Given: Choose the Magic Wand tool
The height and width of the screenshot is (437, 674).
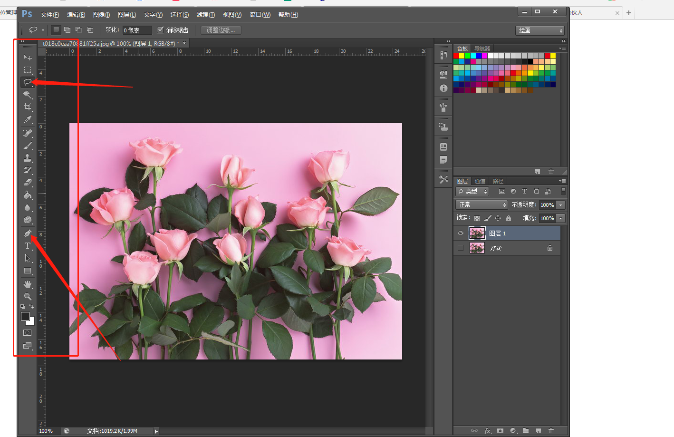Looking at the screenshot, I should coord(28,95).
